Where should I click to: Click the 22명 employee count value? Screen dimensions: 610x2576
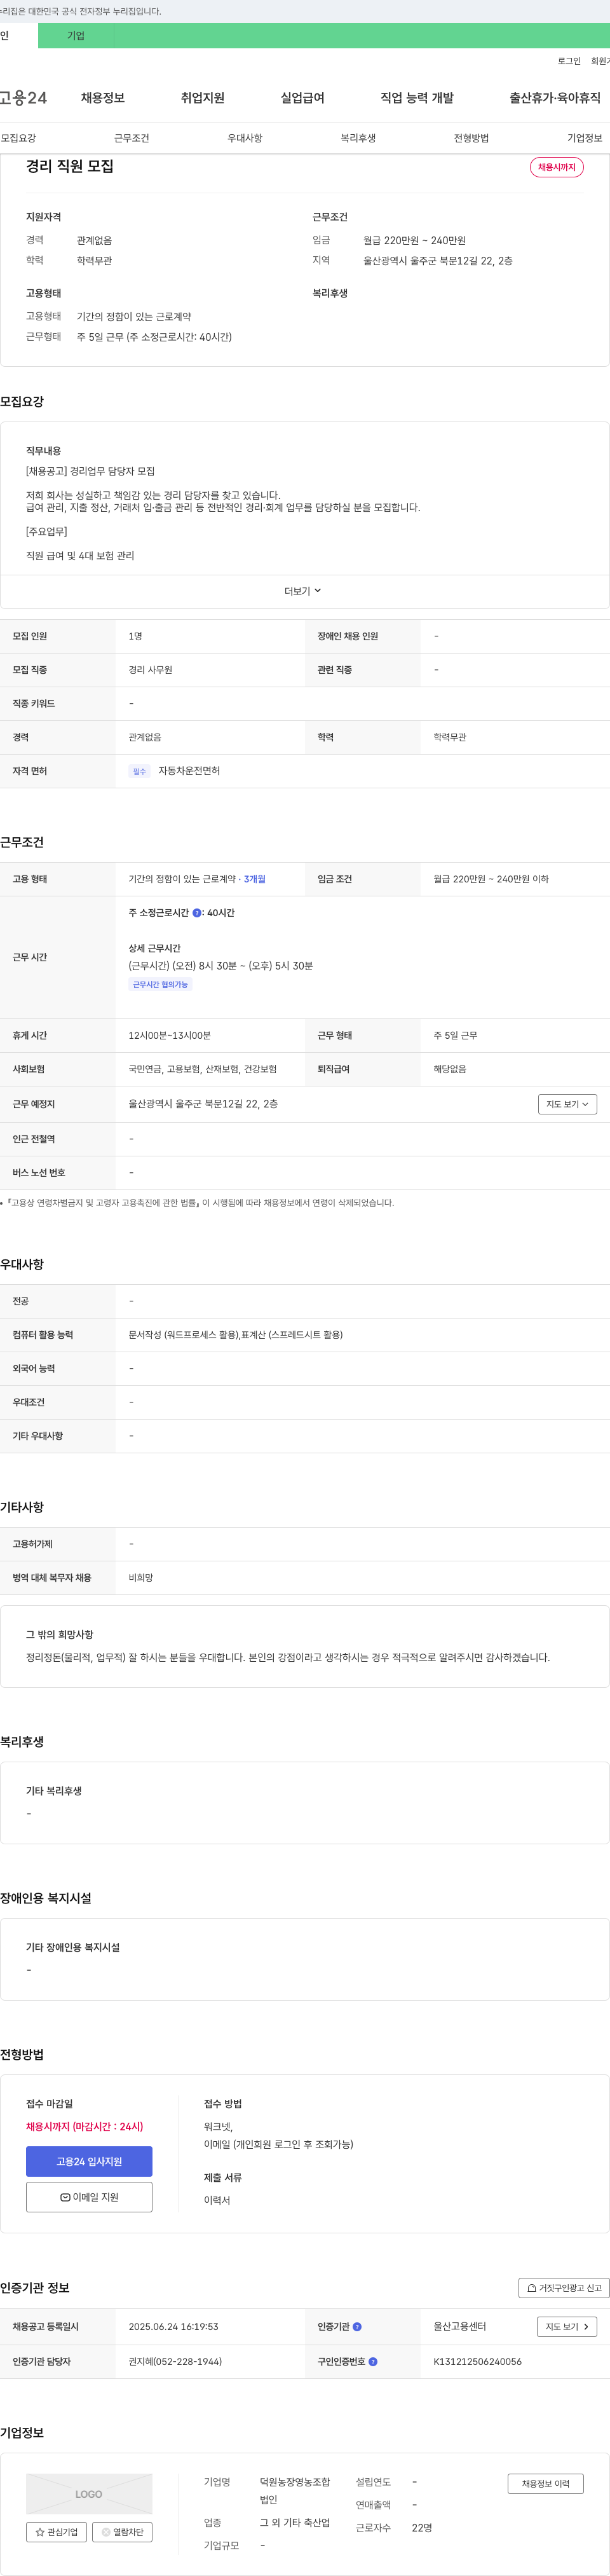coord(422,2528)
